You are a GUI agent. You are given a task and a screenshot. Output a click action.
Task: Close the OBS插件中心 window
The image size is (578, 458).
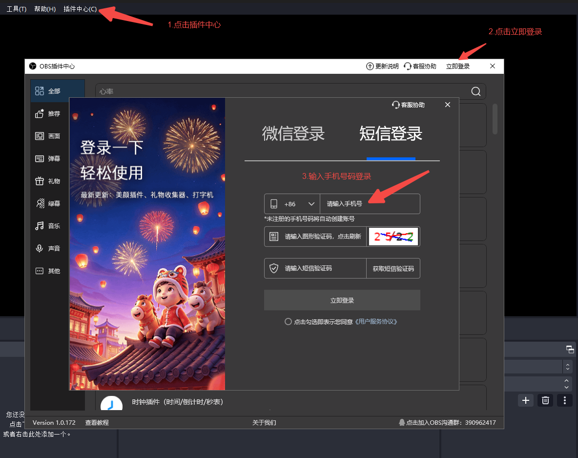click(493, 66)
